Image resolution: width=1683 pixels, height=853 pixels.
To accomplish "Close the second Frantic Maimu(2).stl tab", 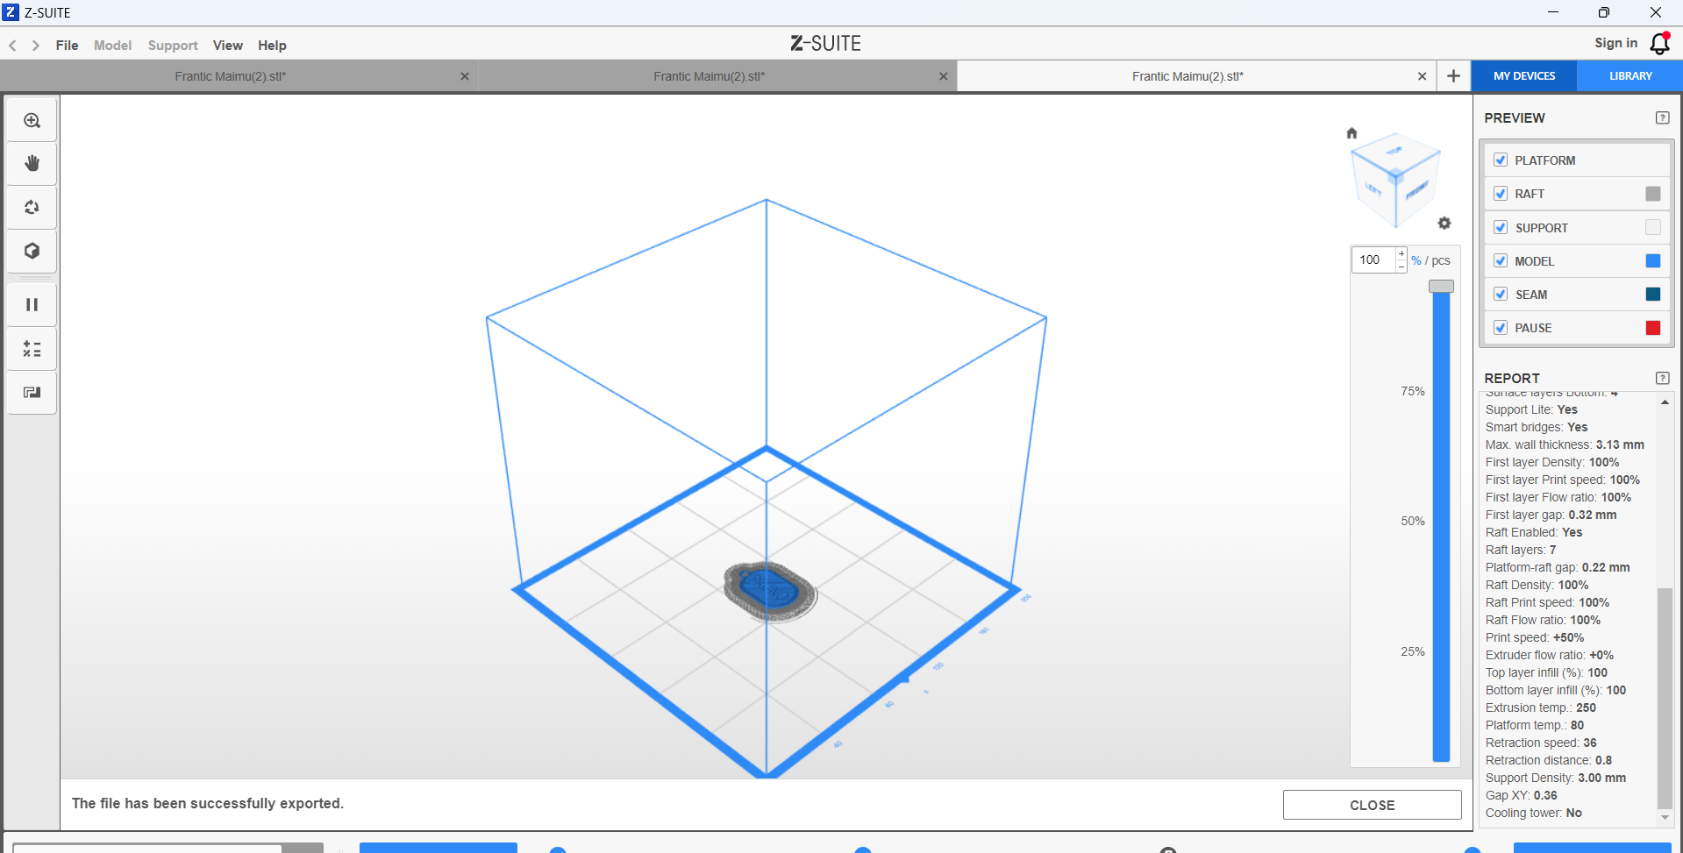I will click(x=944, y=76).
